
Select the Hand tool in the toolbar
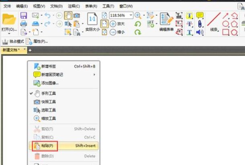pos(68,15)
